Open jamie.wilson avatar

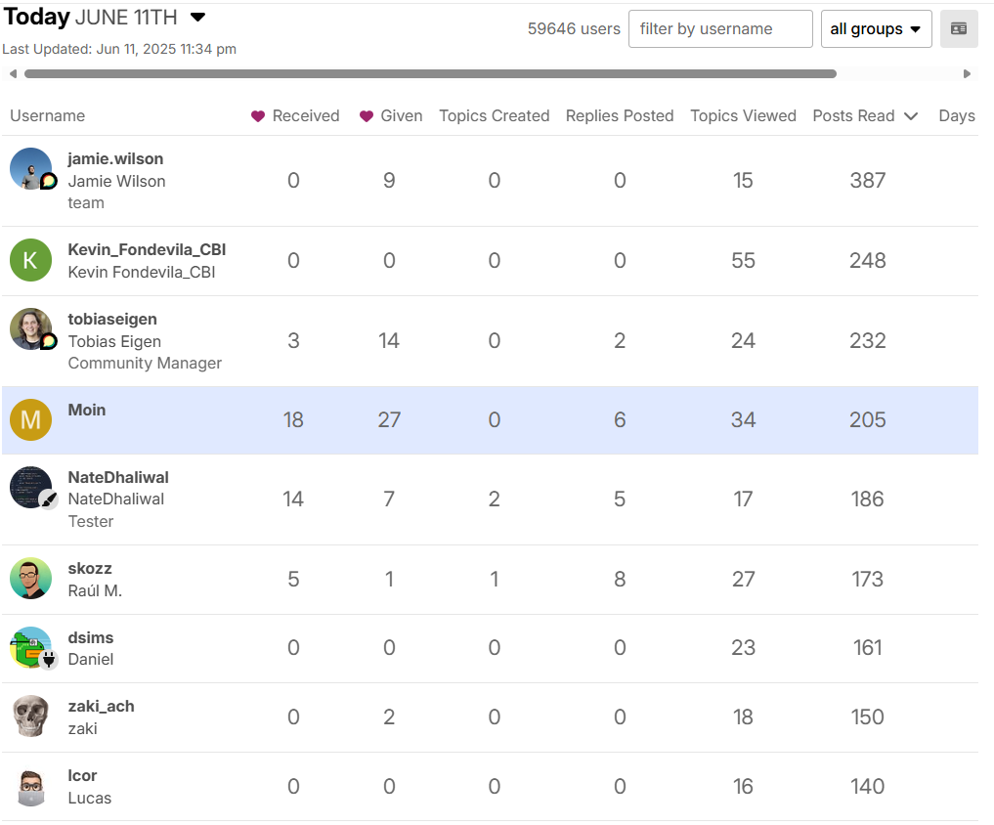(30, 169)
